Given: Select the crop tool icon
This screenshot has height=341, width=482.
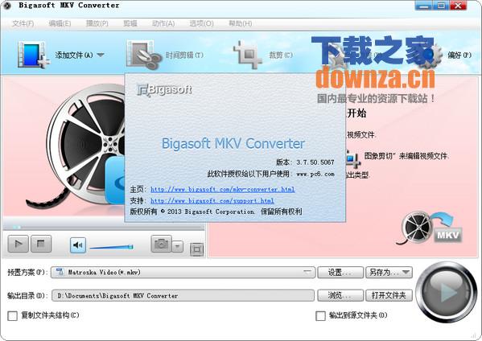Looking at the screenshot, I should click(247, 55).
